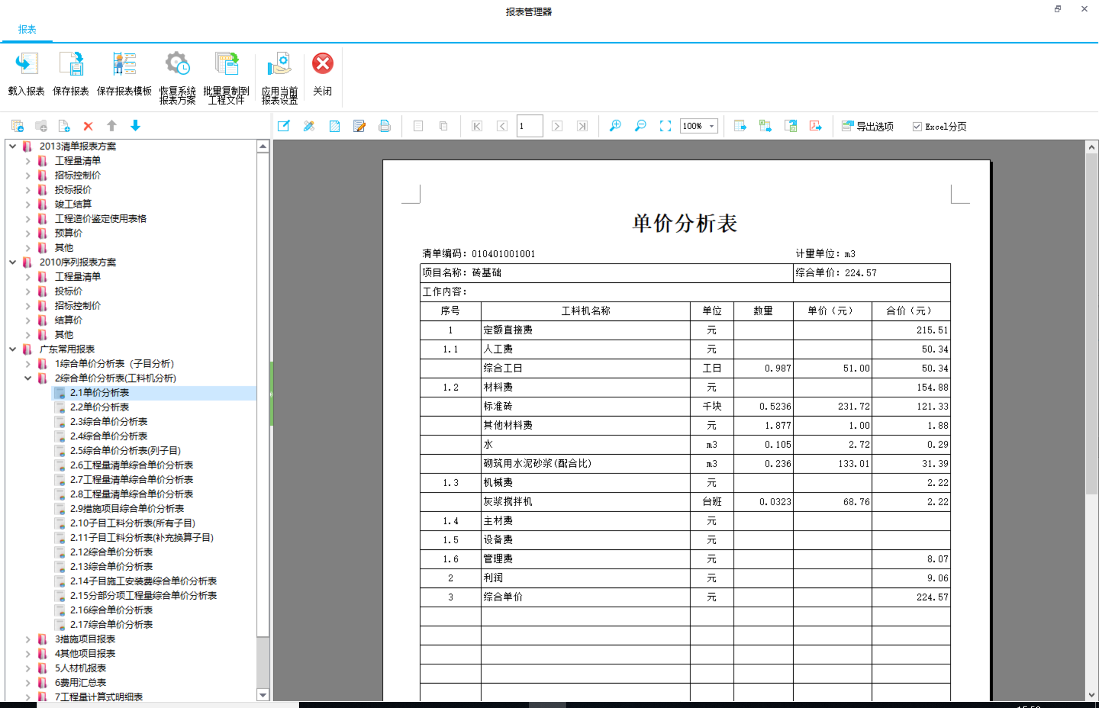Click the export to PDF red icon
Image resolution: width=1099 pixels, height=708 pixels.
tap(816, 126)
